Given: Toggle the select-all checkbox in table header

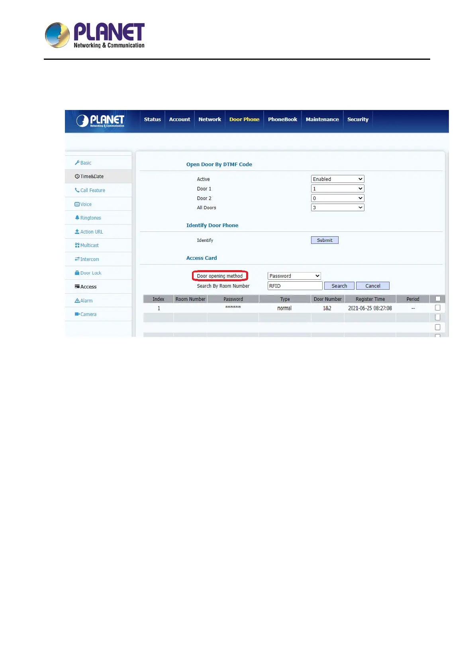Looking at the screenshot, I should [438, 299].
